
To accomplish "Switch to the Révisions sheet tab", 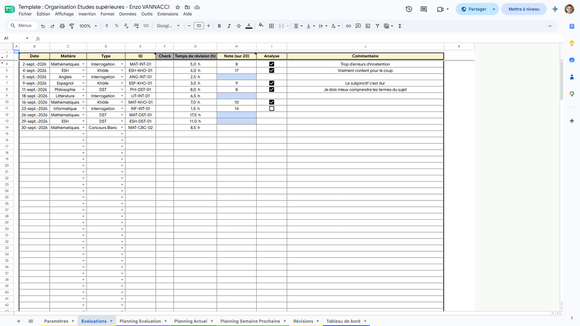I will (x=303, y=321).
